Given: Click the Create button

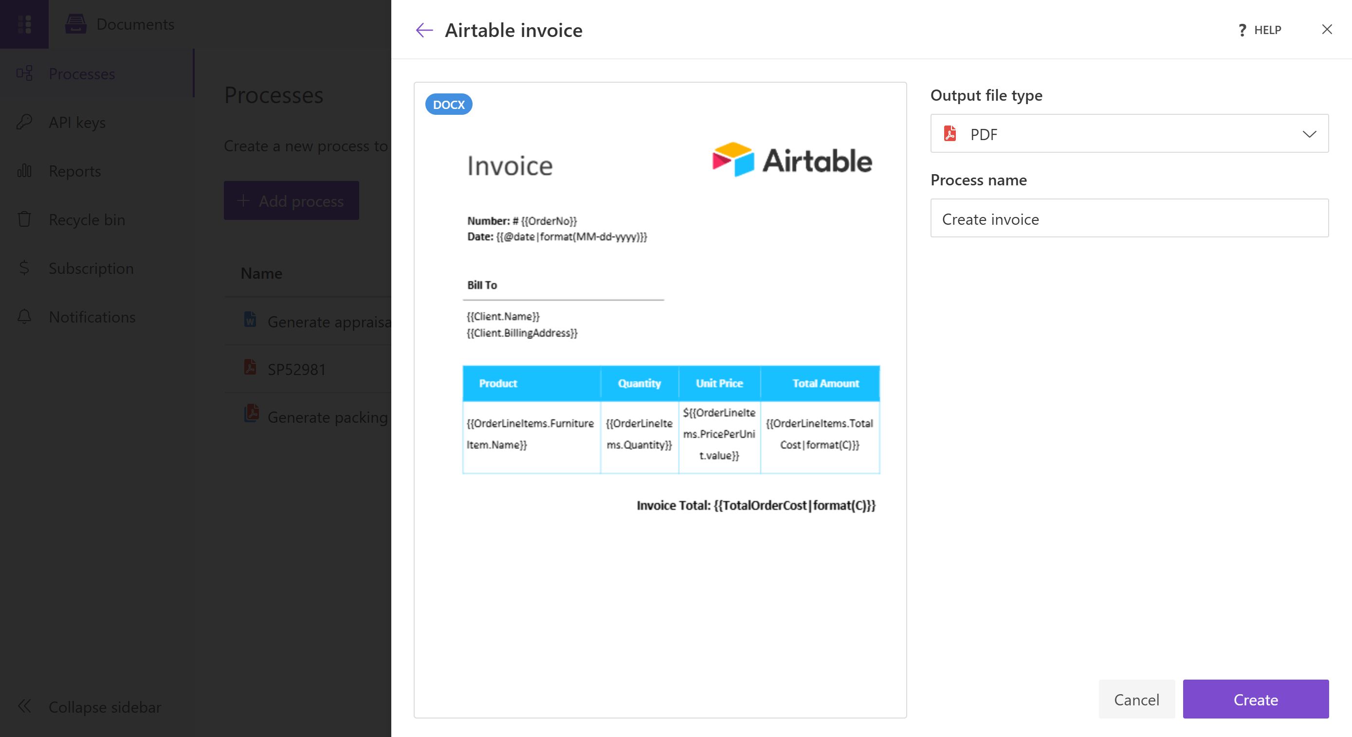Looking at the screenshot, I should [1256, 699].
